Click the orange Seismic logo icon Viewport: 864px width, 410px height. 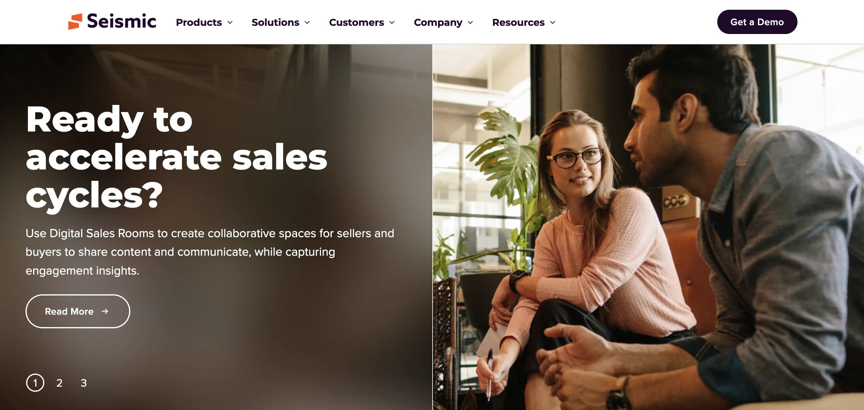coord(75,22)
